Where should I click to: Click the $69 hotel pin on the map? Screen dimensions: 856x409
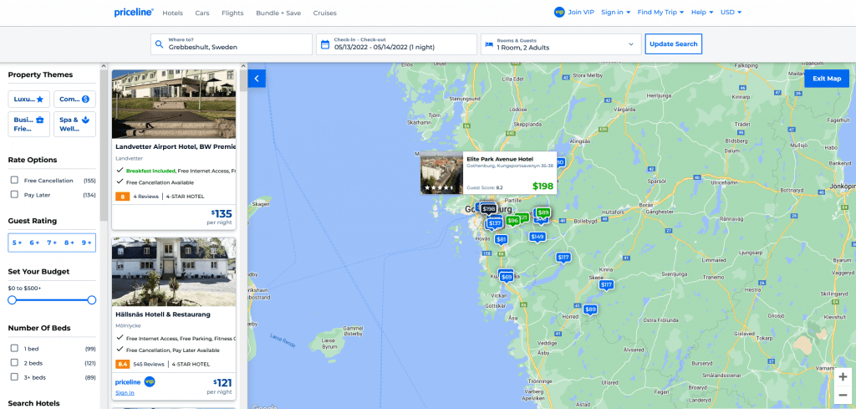pyautogui.click(x=506, y=277)
